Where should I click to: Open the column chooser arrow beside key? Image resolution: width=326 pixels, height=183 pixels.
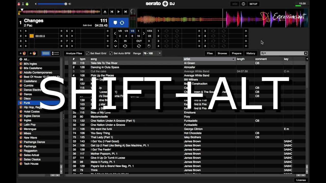[x=307, y=59]
